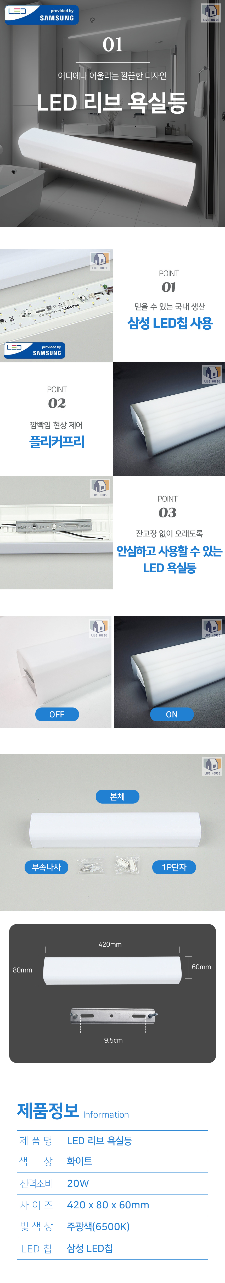The height and width of the screenshot is (1283, 225).
Task: Open the LED chip board photo
Action: pos(56,305)
